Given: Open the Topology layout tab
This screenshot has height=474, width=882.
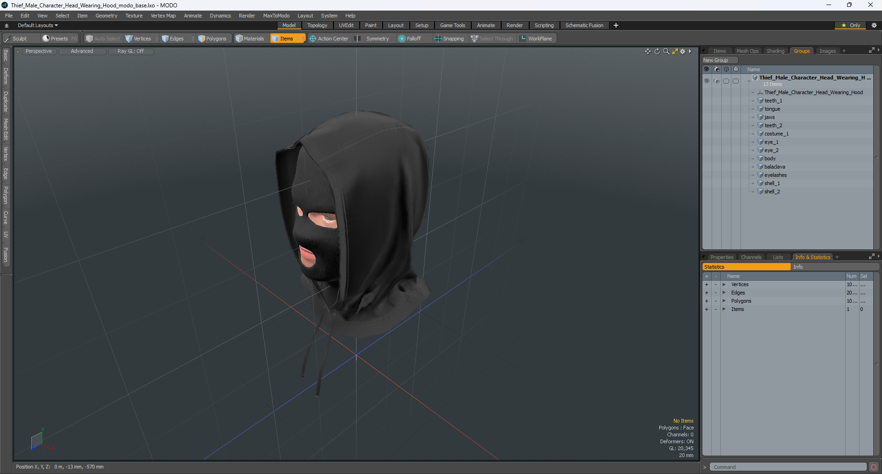Looking at the screenshot, I should tap(317, 25).
